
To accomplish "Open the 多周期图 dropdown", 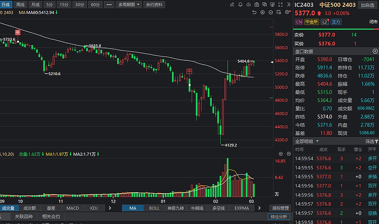I will 129,5.
